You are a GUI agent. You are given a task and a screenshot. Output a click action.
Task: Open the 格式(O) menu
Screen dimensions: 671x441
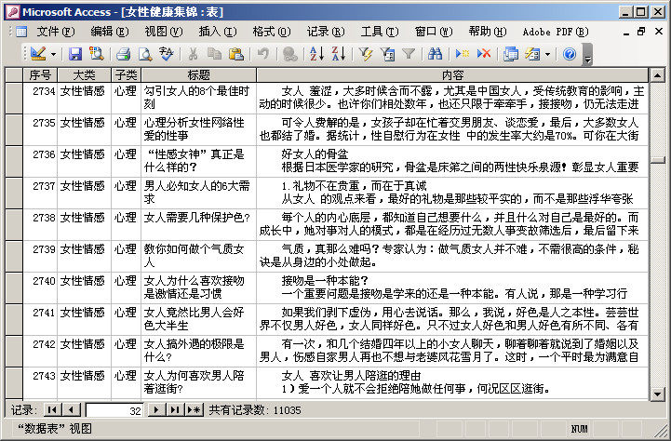[272, 32]
